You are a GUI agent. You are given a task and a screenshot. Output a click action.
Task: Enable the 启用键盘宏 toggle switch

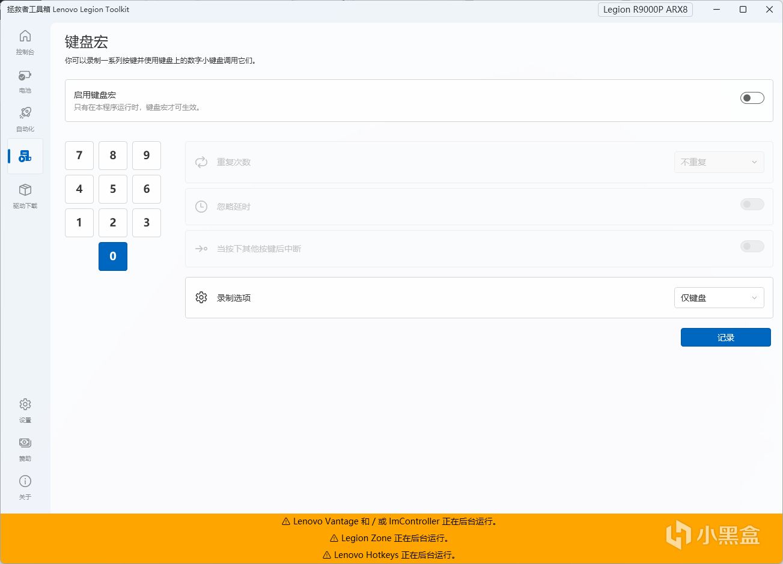point(752,98)
